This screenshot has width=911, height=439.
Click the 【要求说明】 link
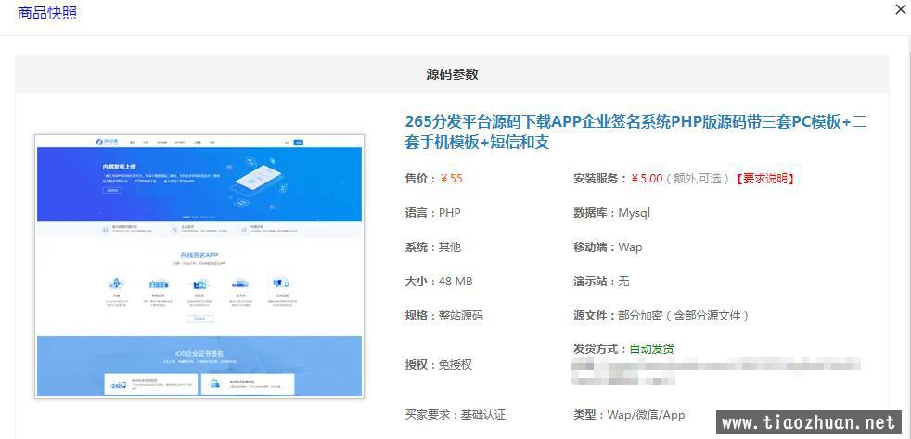pos(765,179)
